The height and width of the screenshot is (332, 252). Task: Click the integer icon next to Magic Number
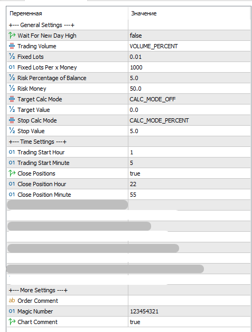pos(12,311)
